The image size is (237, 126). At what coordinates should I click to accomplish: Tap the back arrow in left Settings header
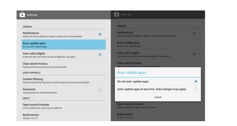[18, 14]
